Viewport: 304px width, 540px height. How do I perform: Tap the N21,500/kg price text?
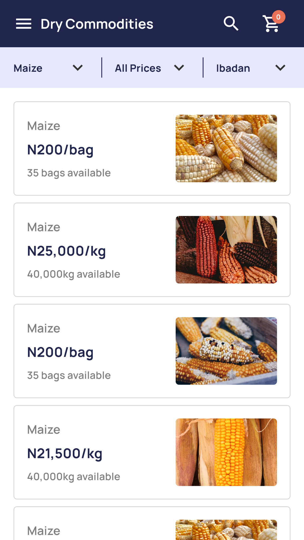[65, 454]
